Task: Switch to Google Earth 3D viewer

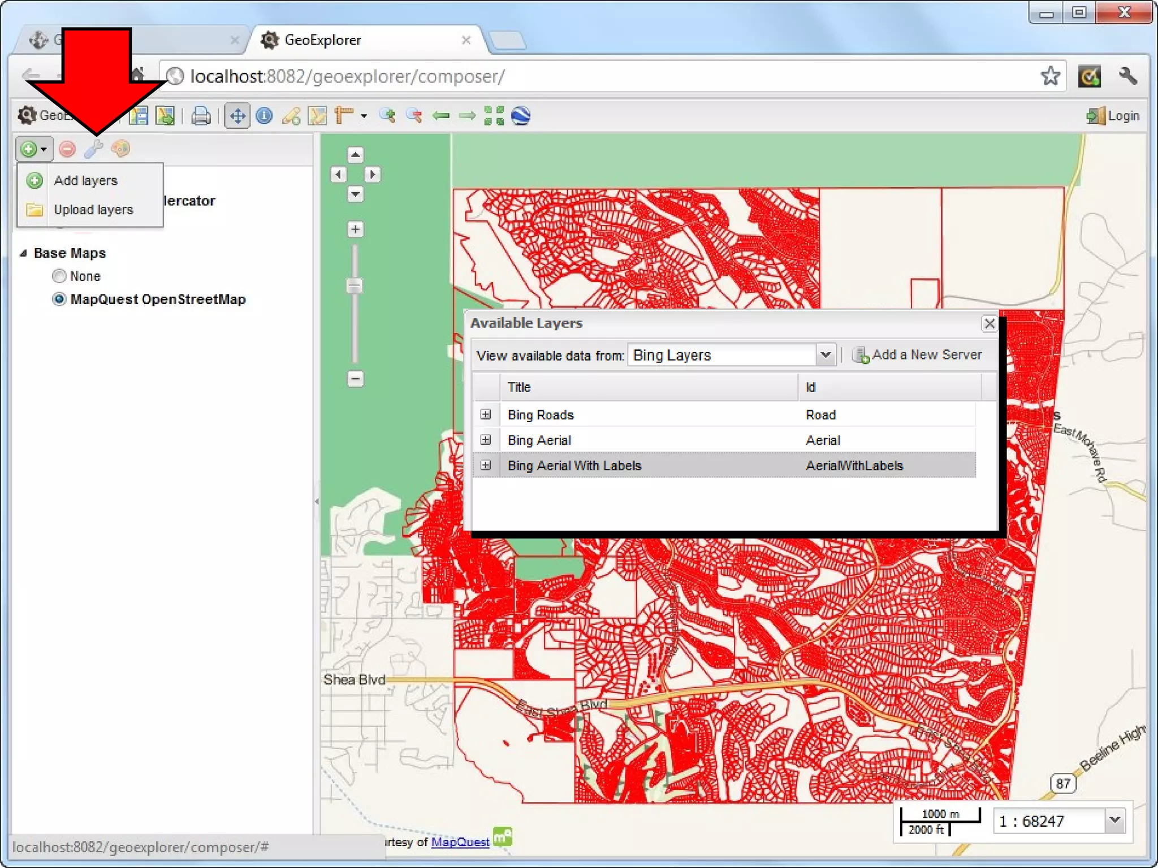Action: pyautogui.click(x=521, y=116)
